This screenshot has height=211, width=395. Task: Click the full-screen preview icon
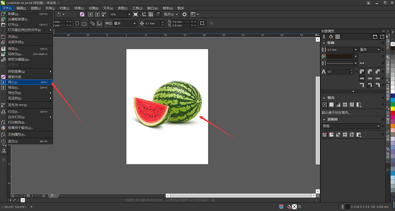pos(135,15)
